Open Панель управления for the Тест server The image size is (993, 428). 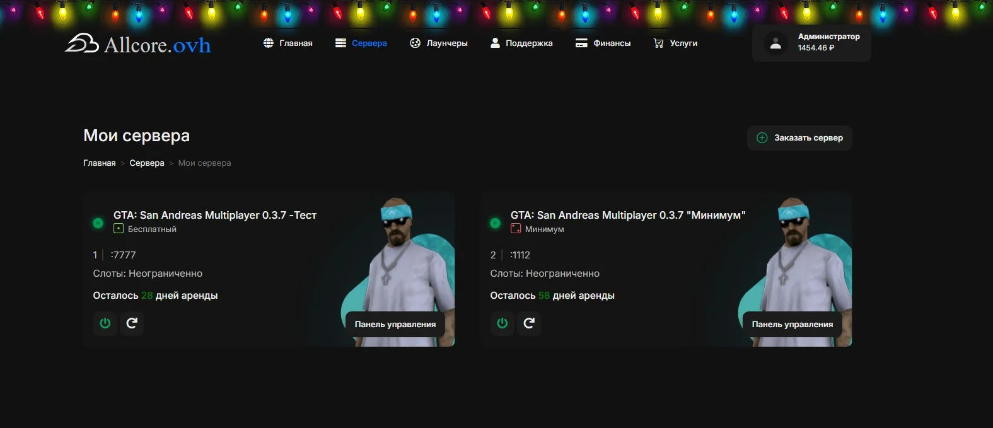click(395, 324)
